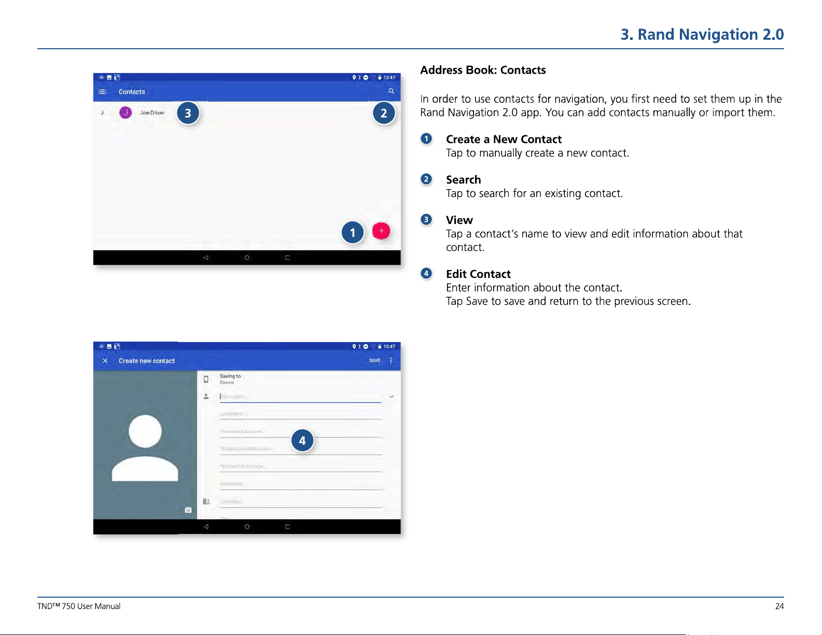
Task: Tap back triangle on Create contact screen
Action: 206,527
